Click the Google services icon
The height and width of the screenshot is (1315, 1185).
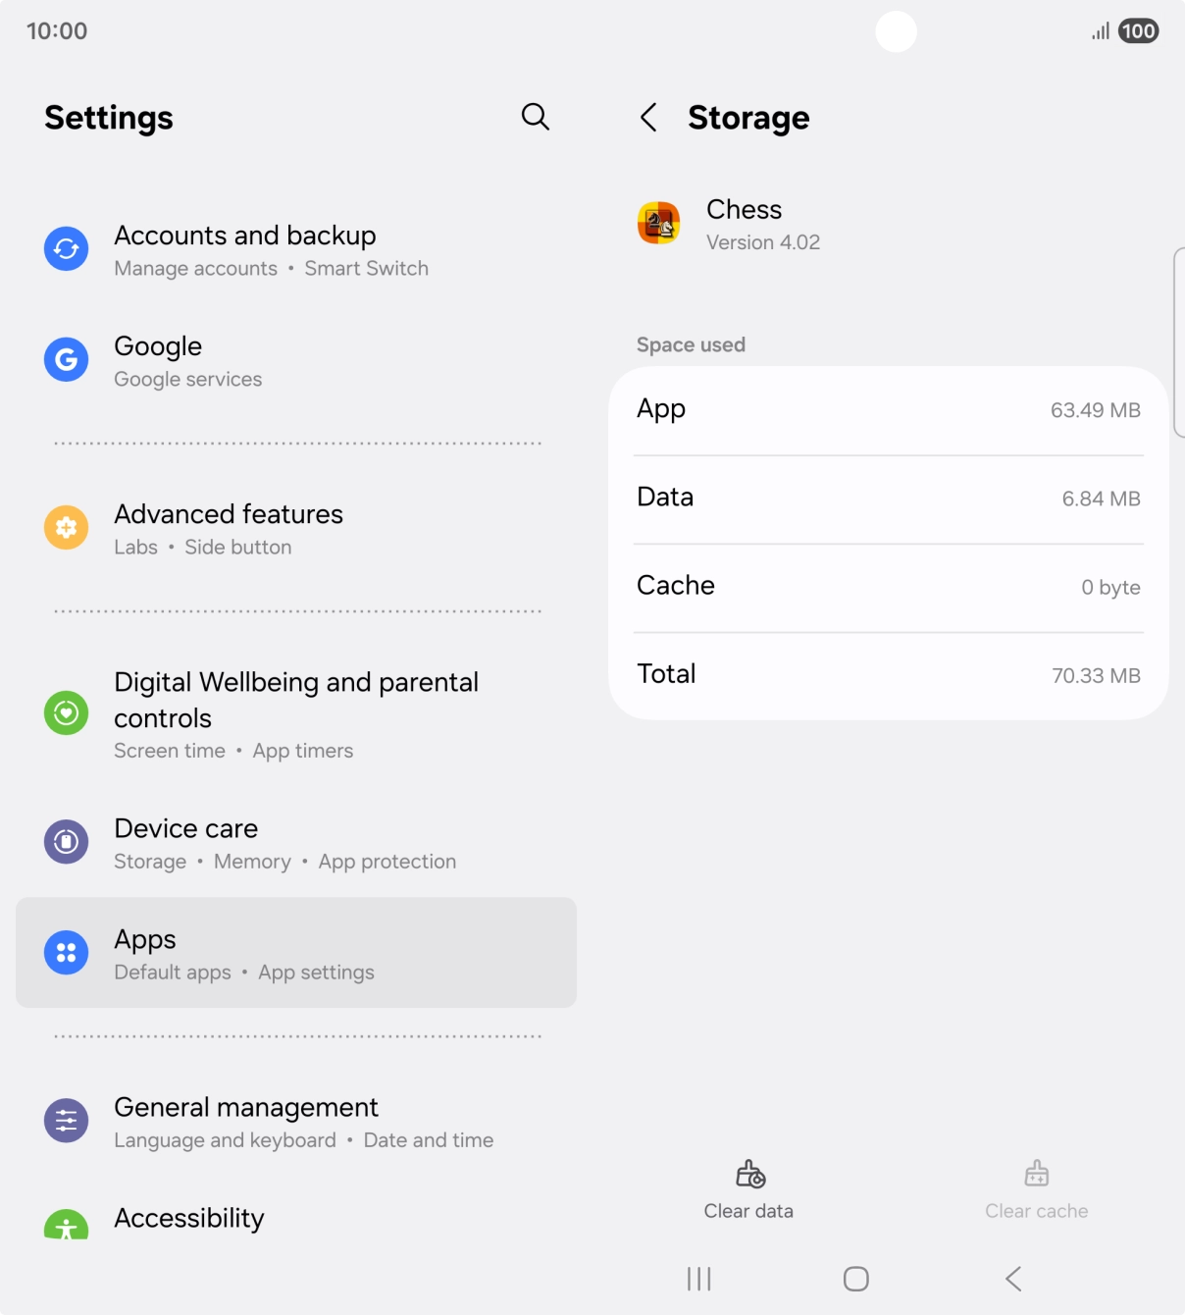pos(66,359)
